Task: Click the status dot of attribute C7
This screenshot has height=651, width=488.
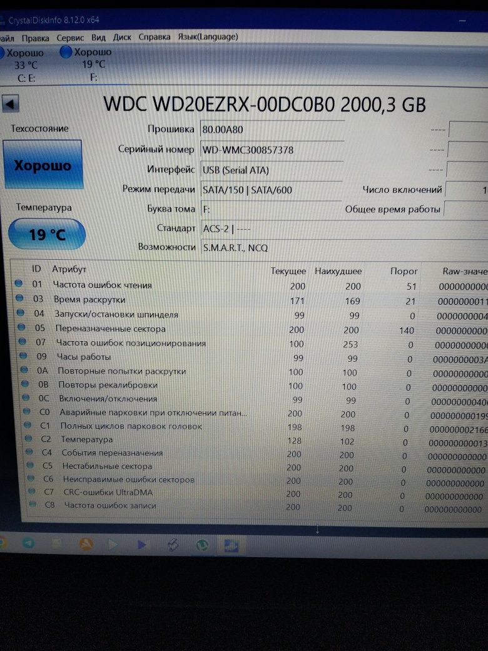Action: pos(31,491)
